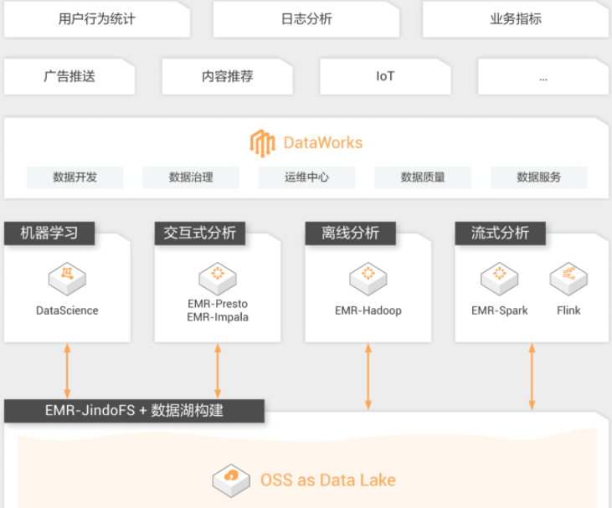
Task: Click the OSS Data Lake cube icon
Action: (x=231, y=480)
